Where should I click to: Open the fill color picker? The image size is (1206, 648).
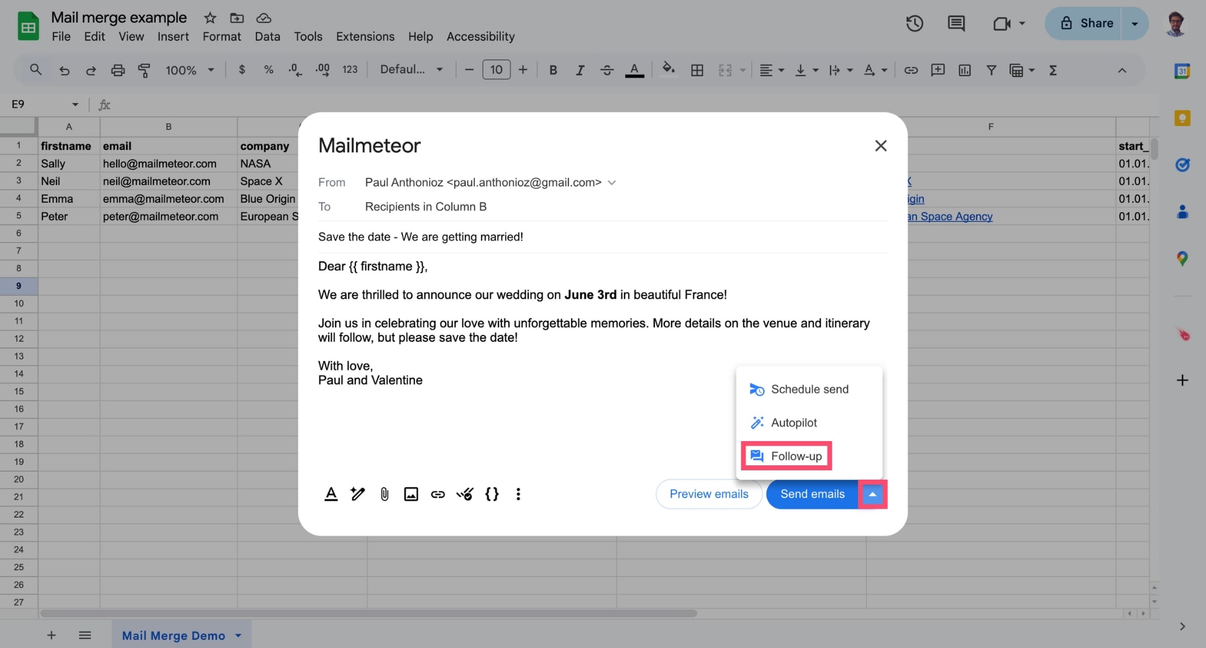tap(669, 70)
